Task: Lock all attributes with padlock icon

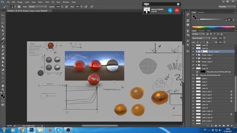Action: click(x=207, y=42)
